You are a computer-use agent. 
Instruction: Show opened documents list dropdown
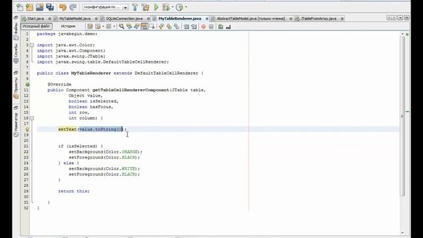pyautogui.click(x=401, y=18)
